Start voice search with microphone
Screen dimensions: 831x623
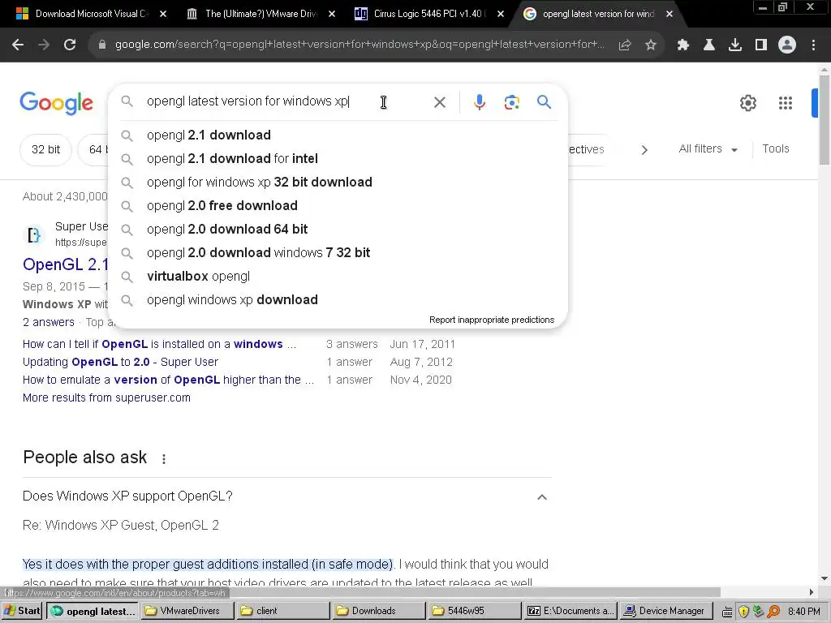click(480, 102)
